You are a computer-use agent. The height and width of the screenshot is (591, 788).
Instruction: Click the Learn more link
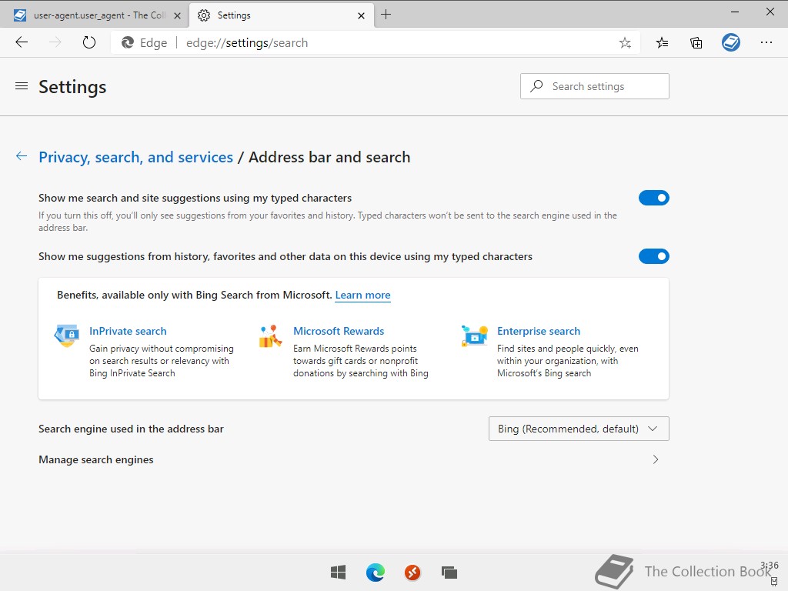(x=363, y=295)
